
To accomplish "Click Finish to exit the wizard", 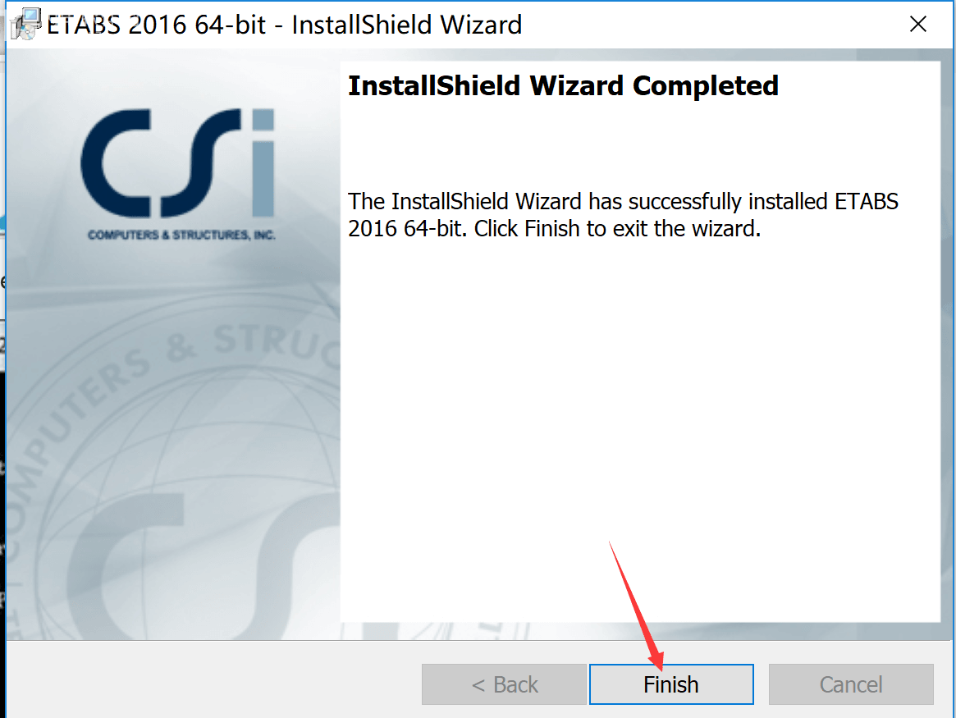I will pyautogui.click(x=670, y=684).
